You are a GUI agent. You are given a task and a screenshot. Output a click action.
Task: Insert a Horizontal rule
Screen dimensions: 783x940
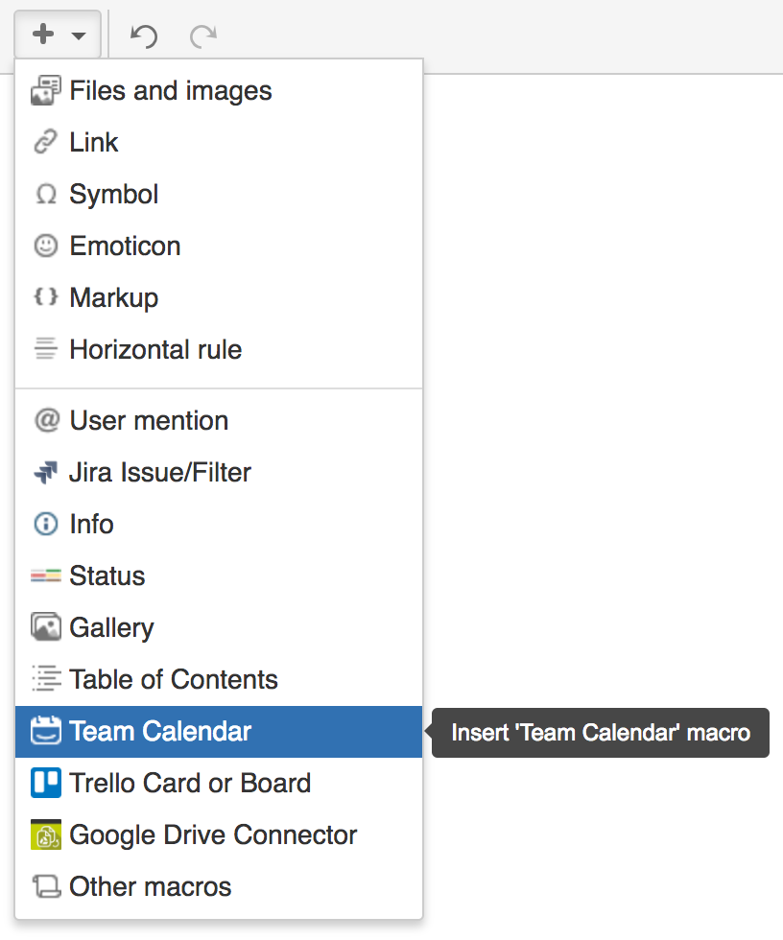click(155, 350)
